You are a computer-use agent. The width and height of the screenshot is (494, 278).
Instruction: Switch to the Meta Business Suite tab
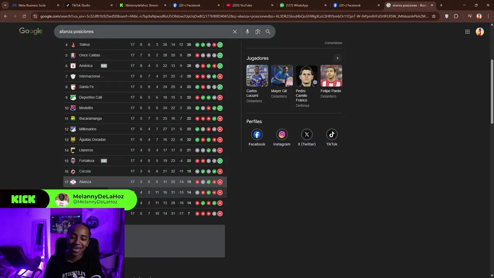(x=32, y=5)
